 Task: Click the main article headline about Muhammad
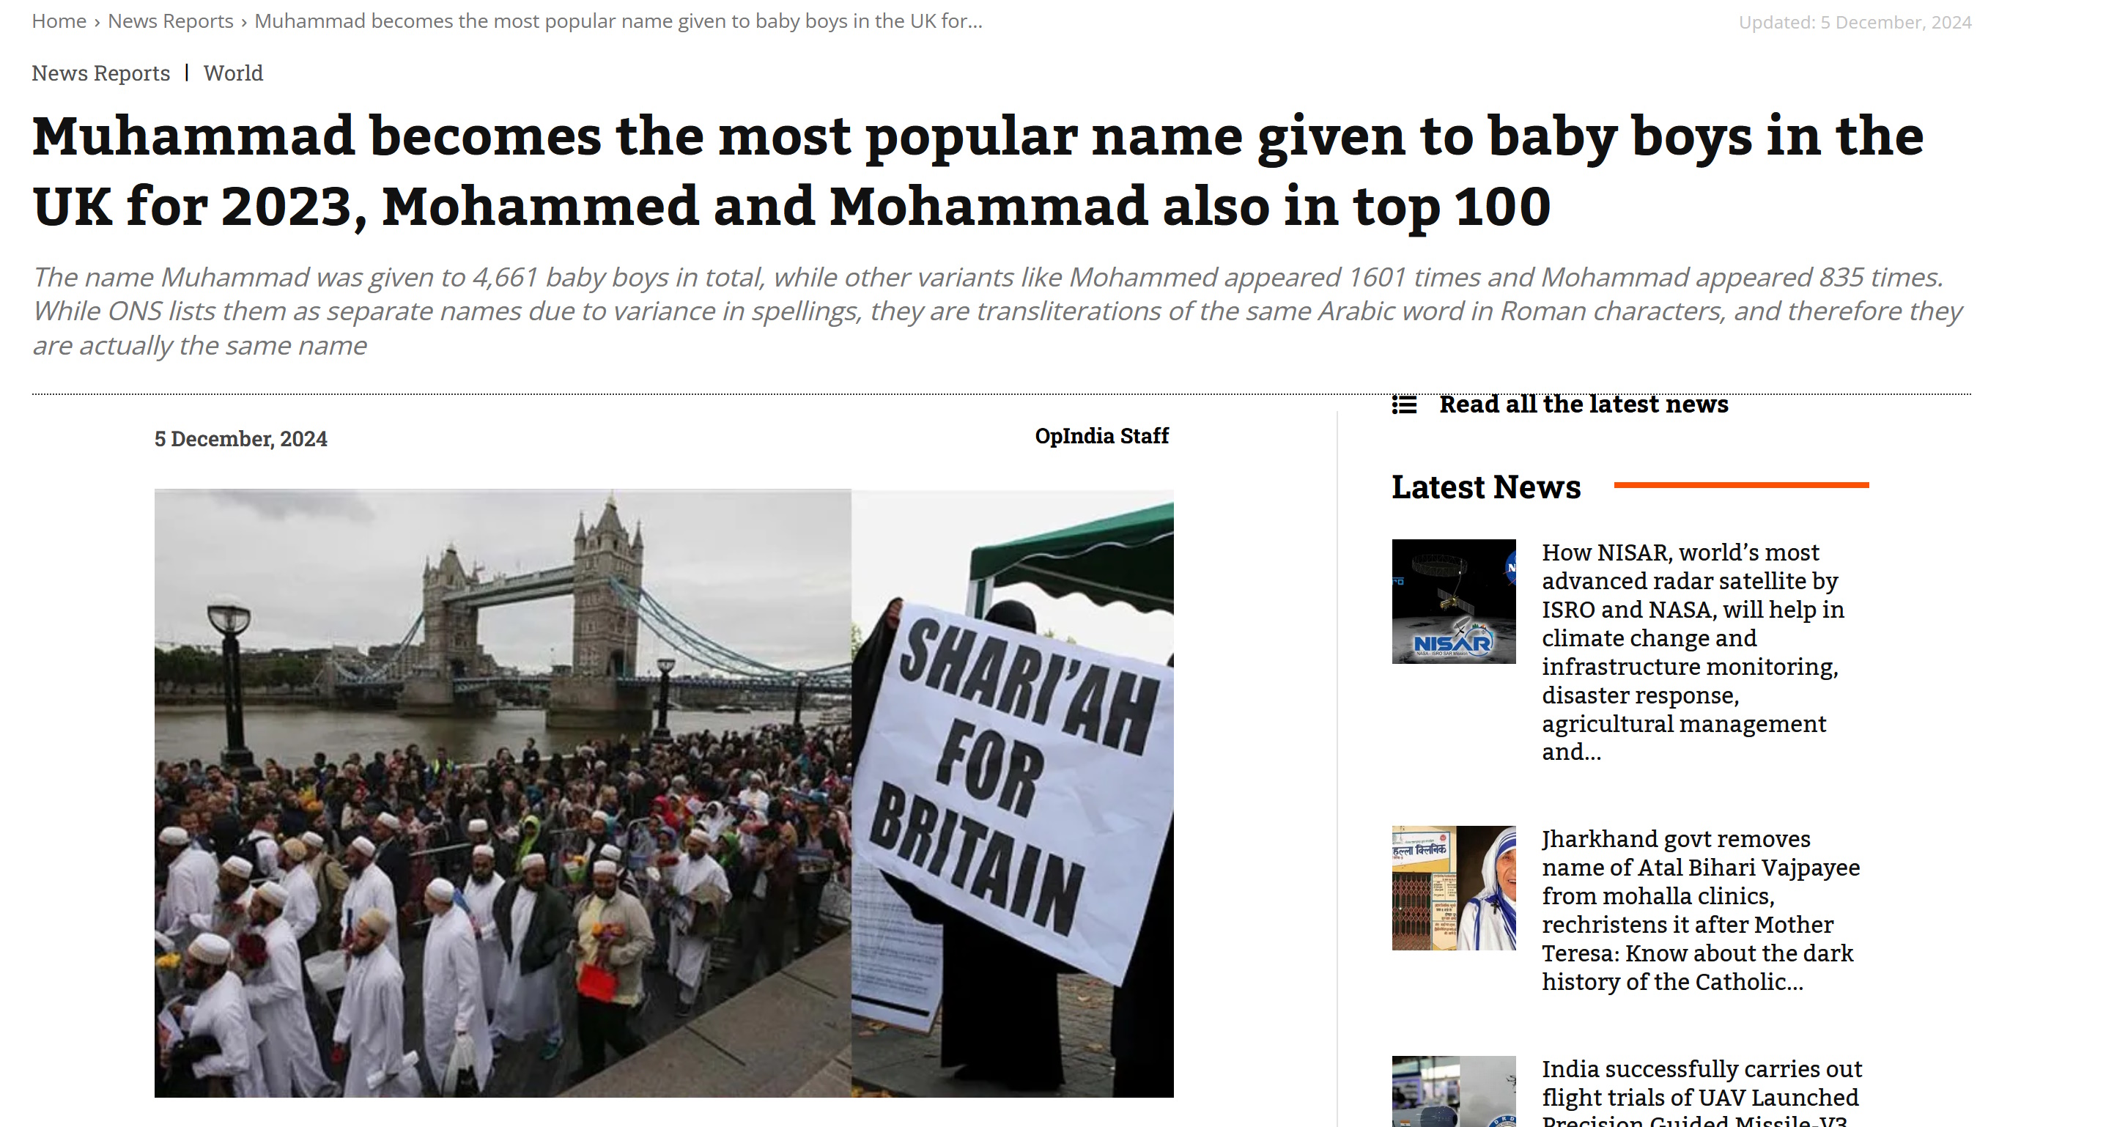(x=978, y=170)
